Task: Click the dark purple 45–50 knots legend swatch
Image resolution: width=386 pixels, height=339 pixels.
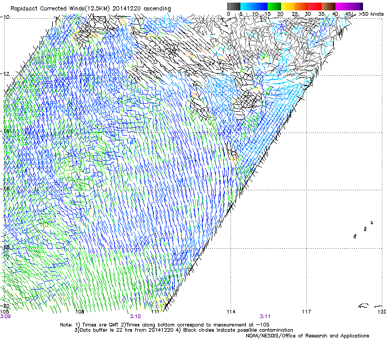Action: [356, 6]
